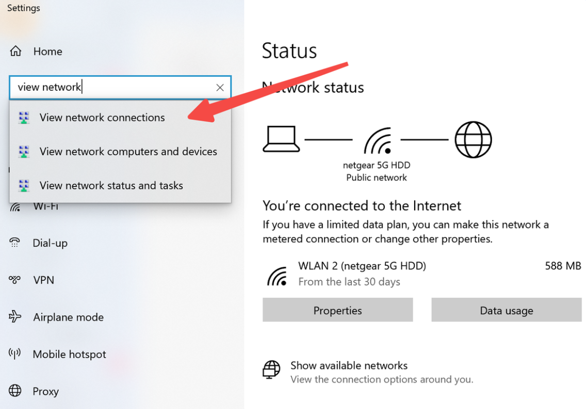Image resolution: width=586 pixels, height=409 pixels.
Task: Click the internet globe in network diagram
Action: (x=473, y=140)
